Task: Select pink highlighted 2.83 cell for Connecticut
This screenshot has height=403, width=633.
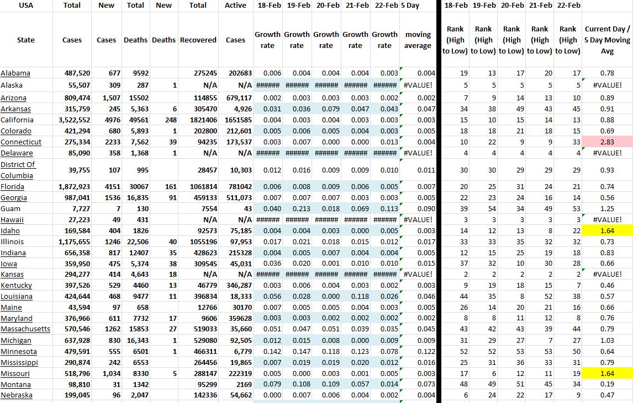Action: pos(607,142)
